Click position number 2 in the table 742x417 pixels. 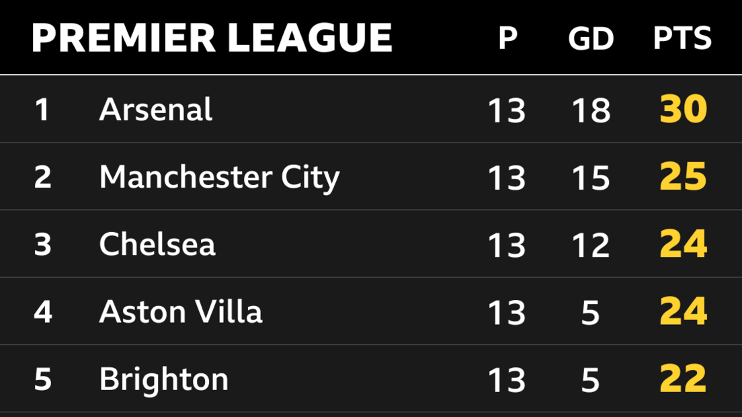pos(42,178)
